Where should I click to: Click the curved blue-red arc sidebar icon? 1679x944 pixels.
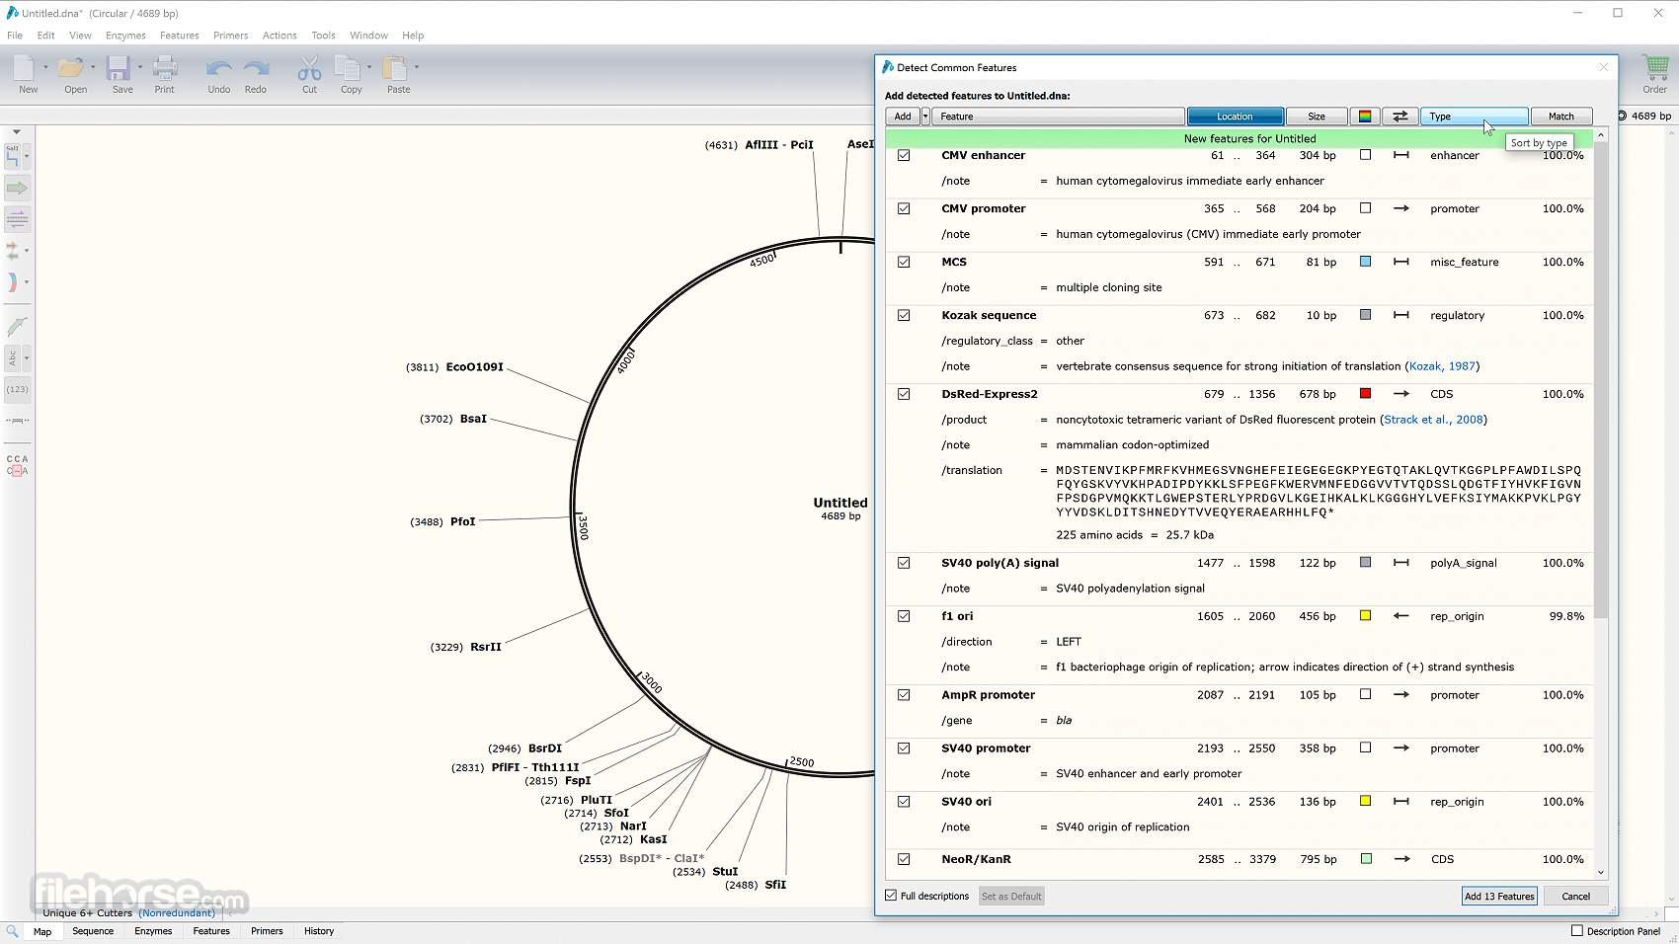click(13, 282)
